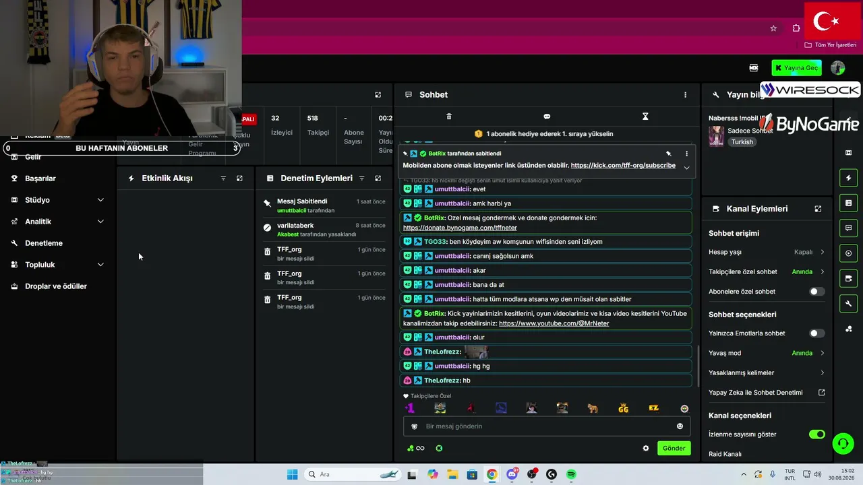Open varilataberk ban entry
This screenshot has height=485, width=863.
click(324, 230)
